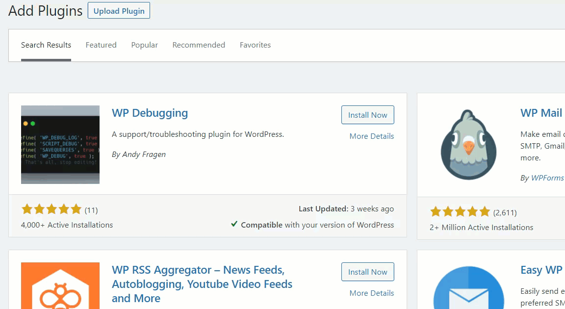This screenshot has width=565, height=309.
Task: Switch to the Popular tab
Action: [145, 45]
